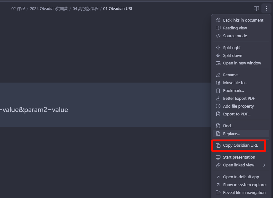The height and width of the screenshot is (198, 273).
Task: Select Open in new window
Action: tap(241, 63)
